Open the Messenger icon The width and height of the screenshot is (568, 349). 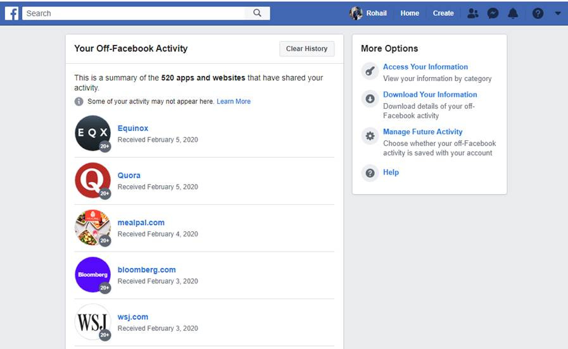pos(493,13)
